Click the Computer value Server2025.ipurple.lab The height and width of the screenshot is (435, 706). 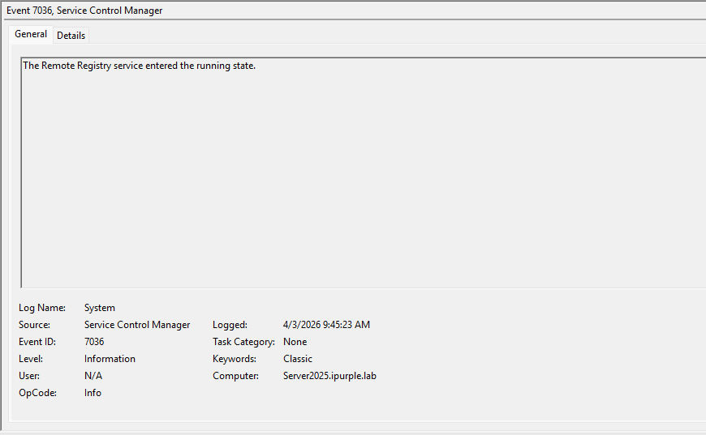tap(329, 376)
